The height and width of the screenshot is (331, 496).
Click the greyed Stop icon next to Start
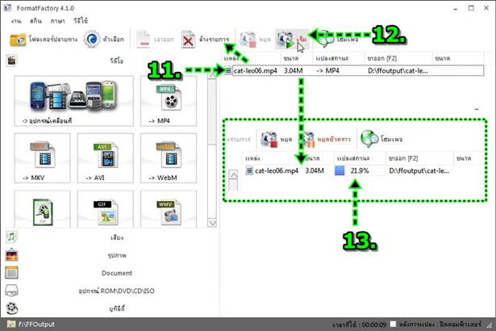click(x=248, y=40)
